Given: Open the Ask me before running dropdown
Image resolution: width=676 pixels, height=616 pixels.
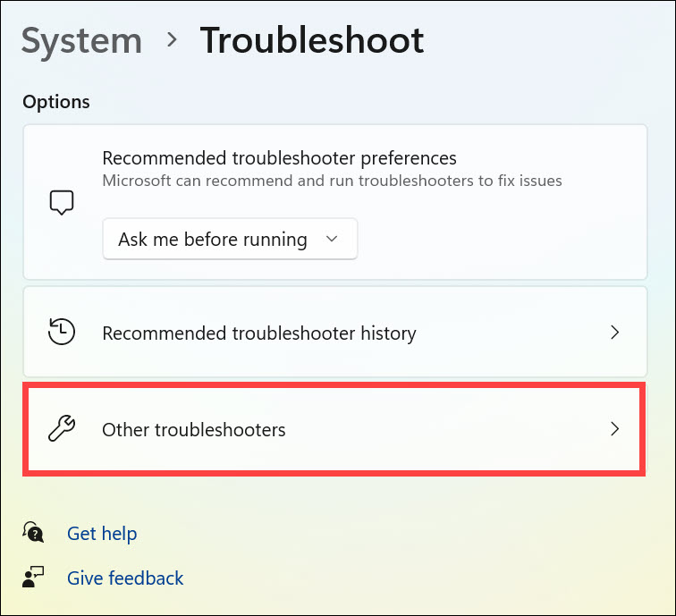Looking at the screenshot, I should tap(230, 239).
